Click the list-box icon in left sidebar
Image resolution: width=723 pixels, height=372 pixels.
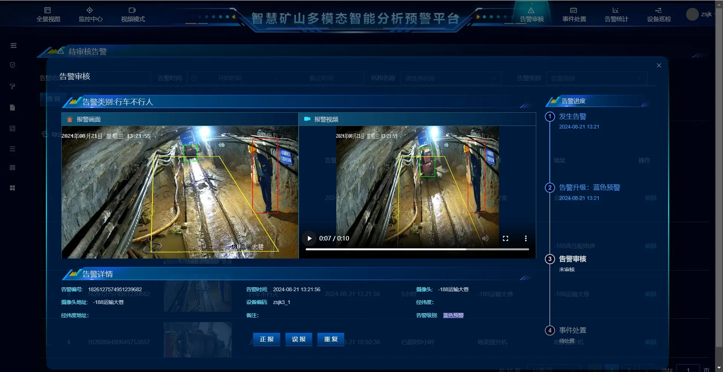(x=12, y=129)
